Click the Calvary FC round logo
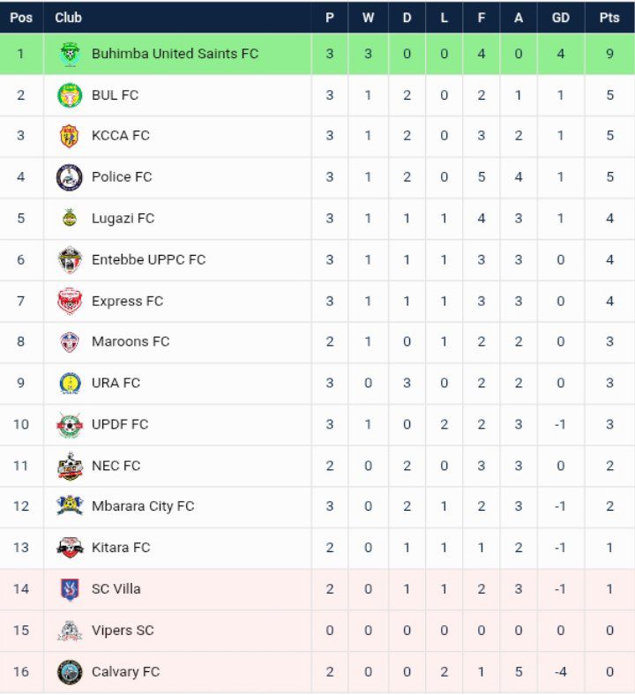The image size is (635, 695). [70, 672]
